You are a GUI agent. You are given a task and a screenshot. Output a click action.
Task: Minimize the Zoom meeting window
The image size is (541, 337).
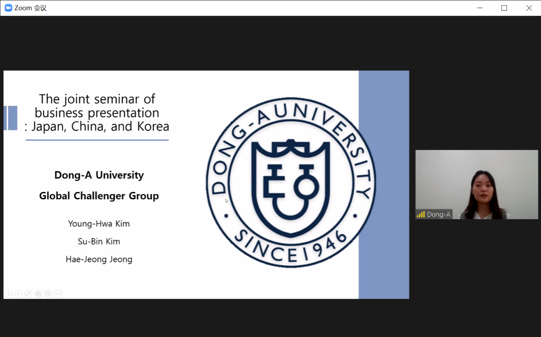tap(480, 8)
